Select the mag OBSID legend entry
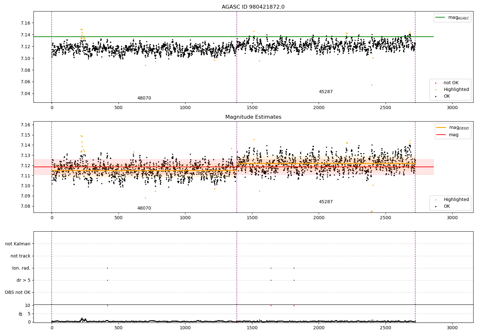This screenshot has width=478, height=335. point(453,128)
